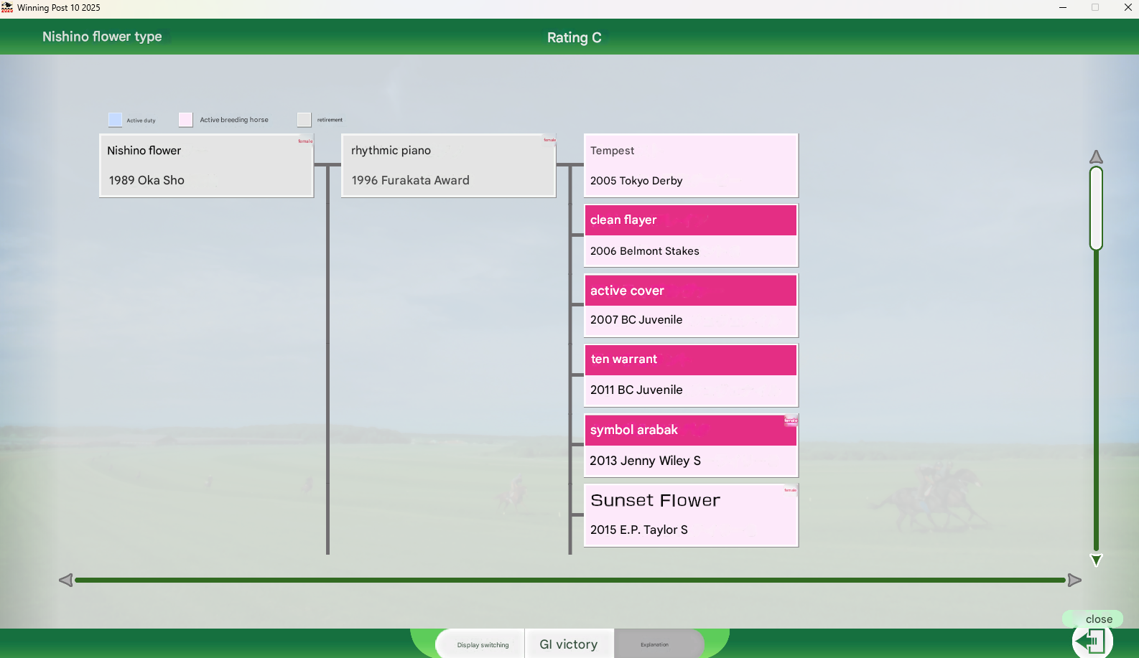
Task: Close the Winning Post window
Action: [1128, 8]
